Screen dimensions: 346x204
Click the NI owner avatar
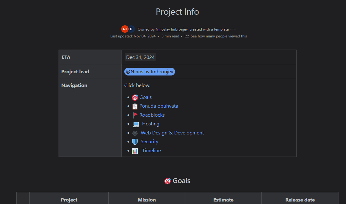(x=125, y=29)
